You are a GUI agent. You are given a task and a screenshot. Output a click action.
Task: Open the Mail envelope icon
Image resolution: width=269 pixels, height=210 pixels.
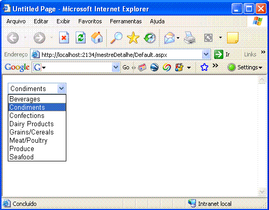click(x=169, y=38)
